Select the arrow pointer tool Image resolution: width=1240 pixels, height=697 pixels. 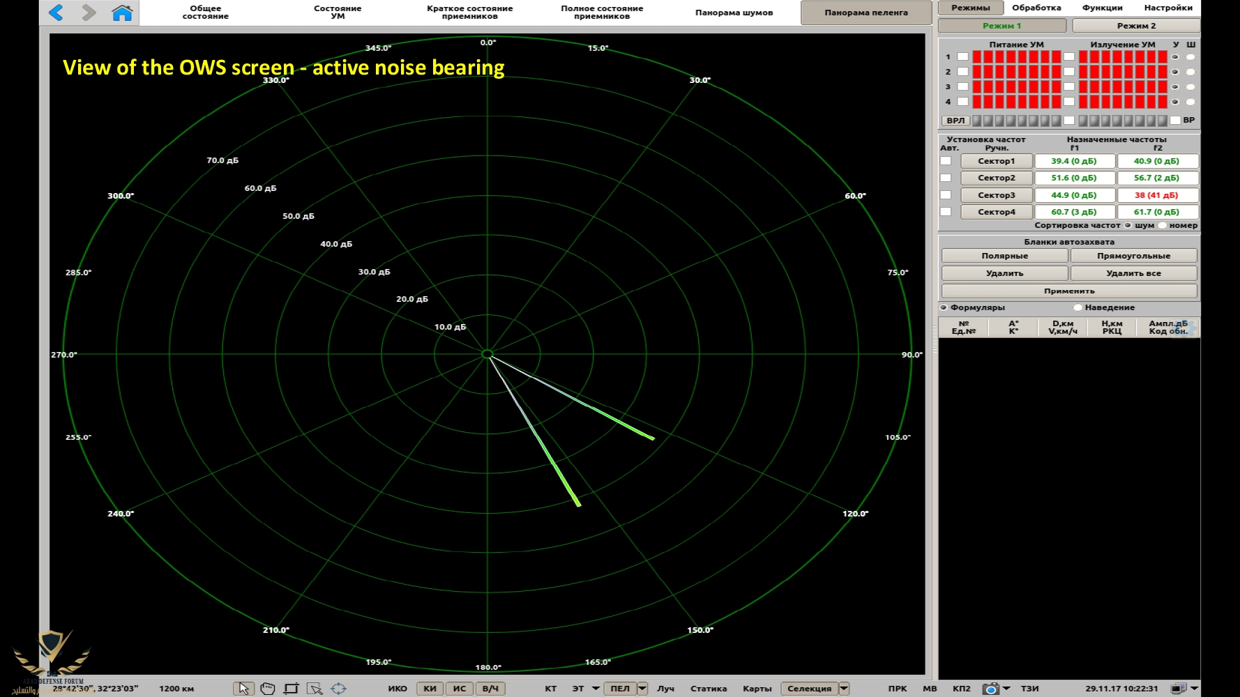coord(243,688)
